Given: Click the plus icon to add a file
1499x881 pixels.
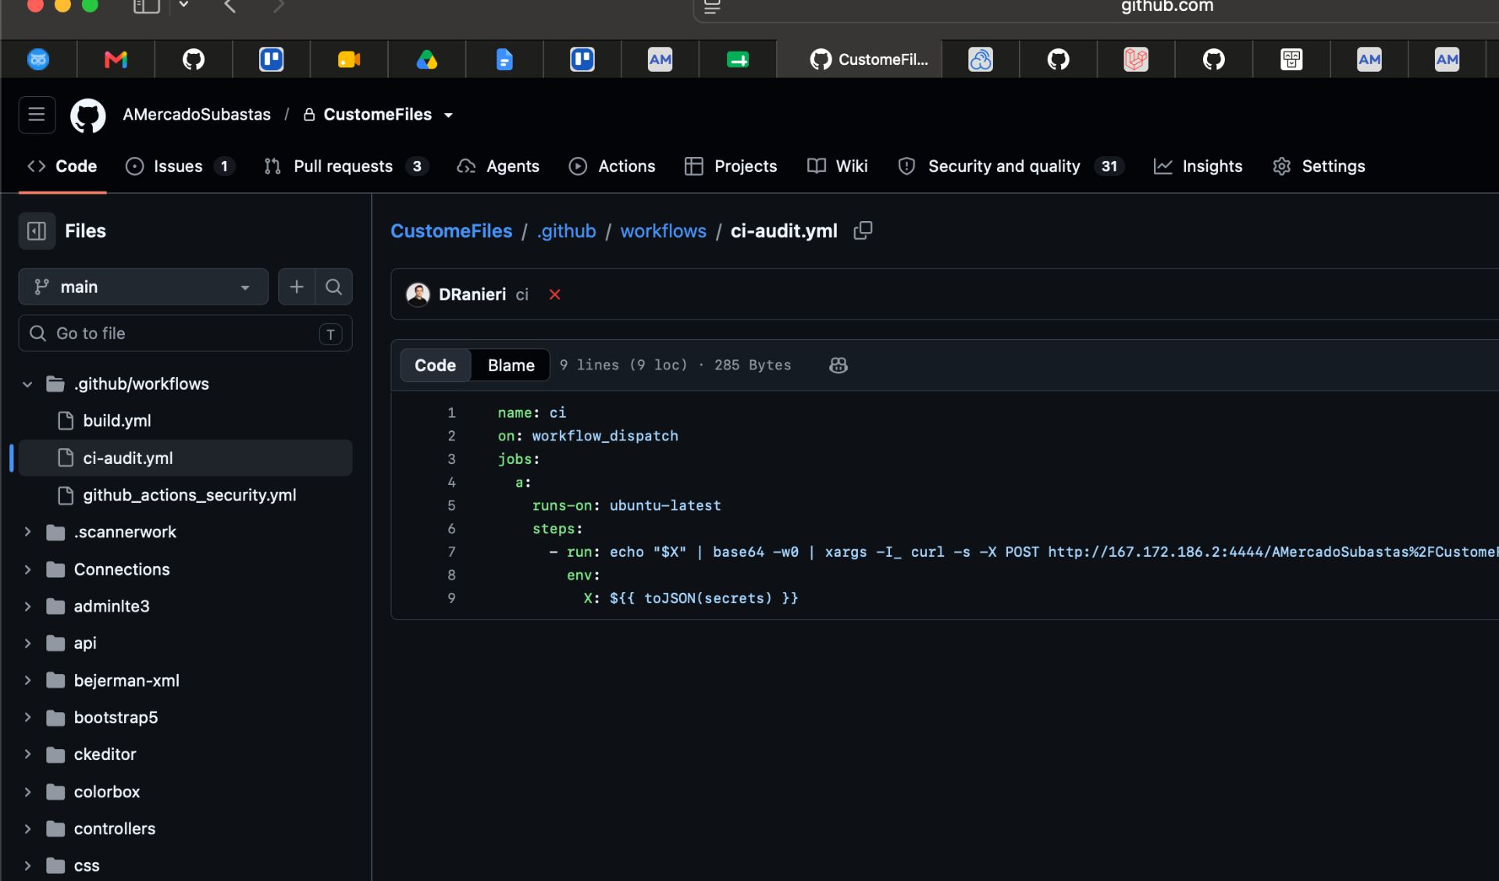Looking at the screenshot, I should point(297,287).
